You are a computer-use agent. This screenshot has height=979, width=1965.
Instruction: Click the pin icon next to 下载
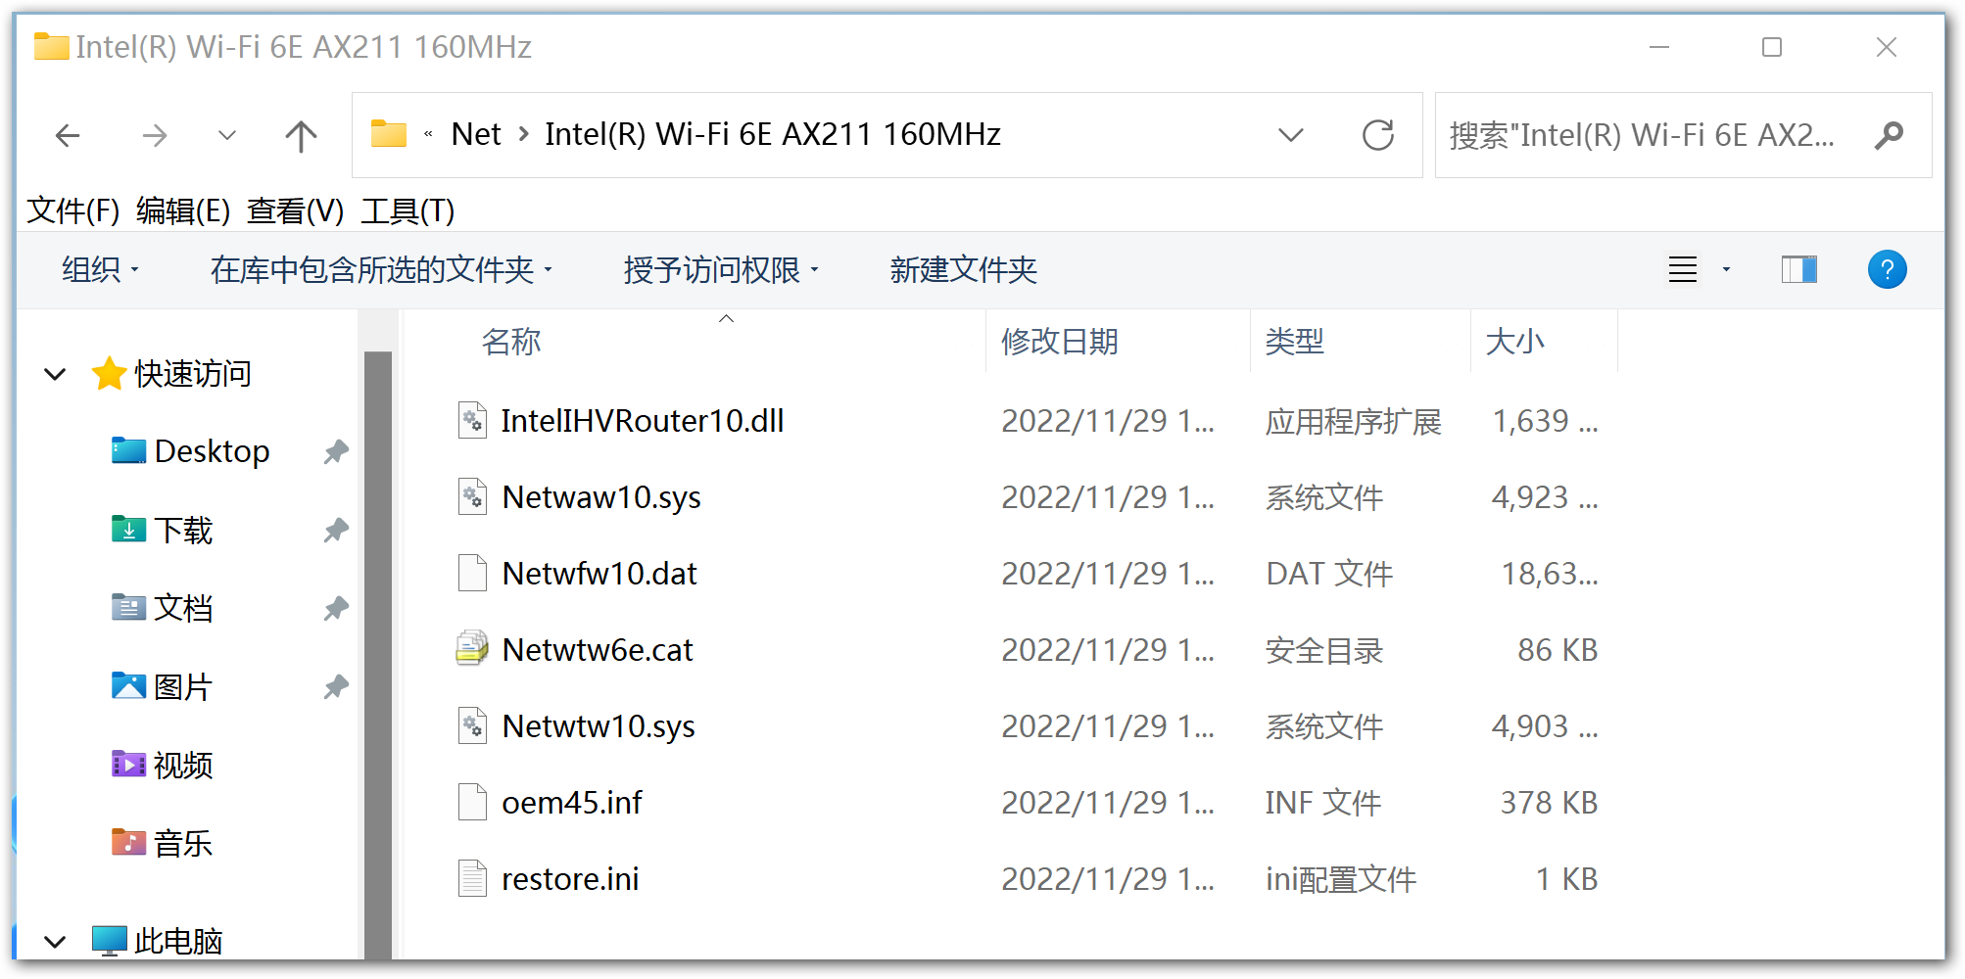(x=336, y=531)
